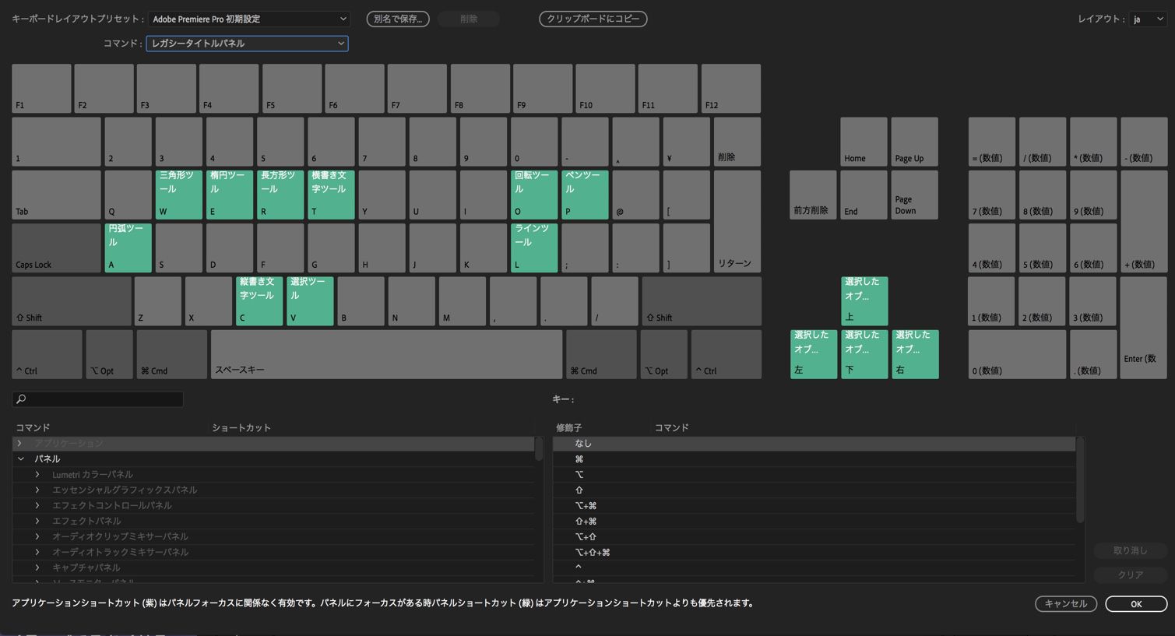Click the 下 arrow key

[x=864, y=354]
